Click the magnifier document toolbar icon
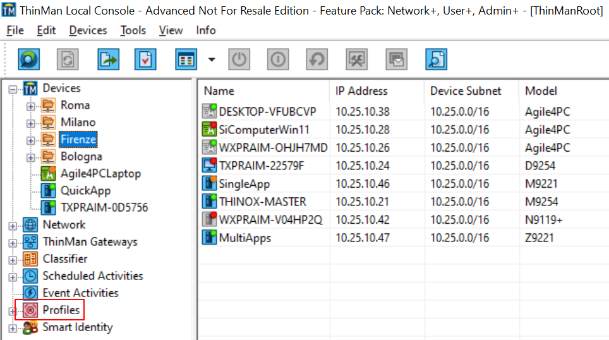Screen dimensions: 609x340 [436, 59]
